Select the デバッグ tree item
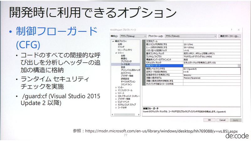The height and width of the screenshot is (141, 251). click(x=121, y=47)
